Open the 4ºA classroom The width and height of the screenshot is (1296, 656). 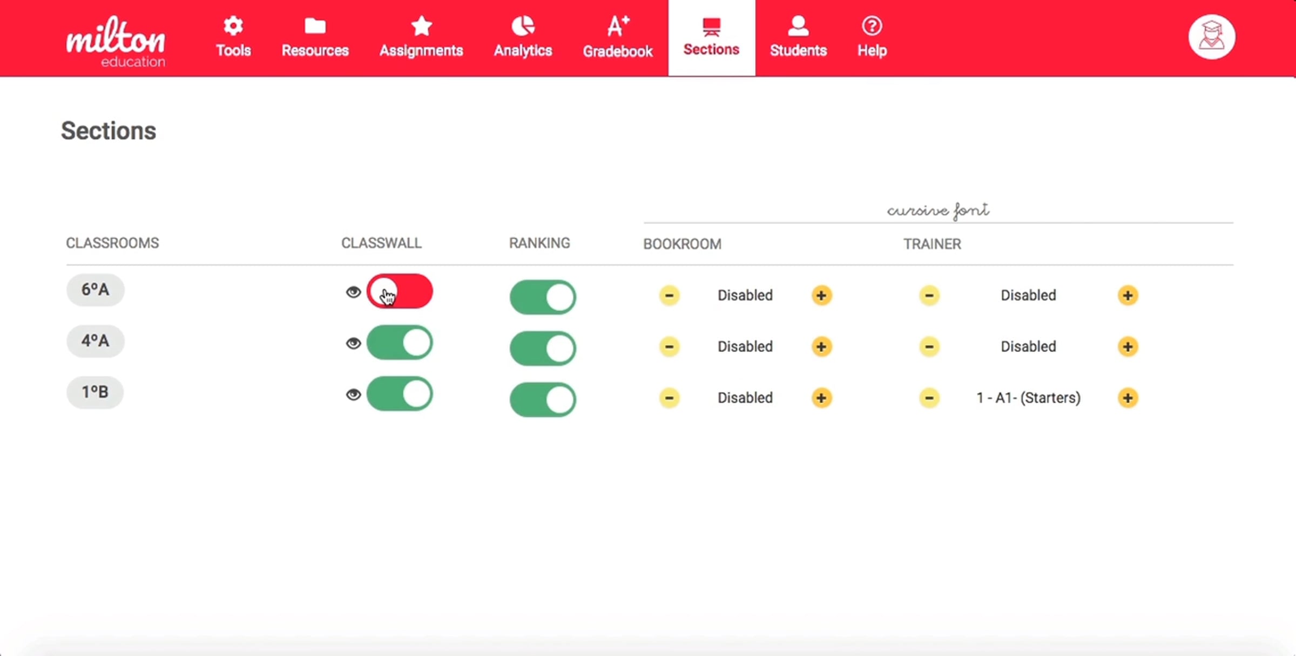95,341
